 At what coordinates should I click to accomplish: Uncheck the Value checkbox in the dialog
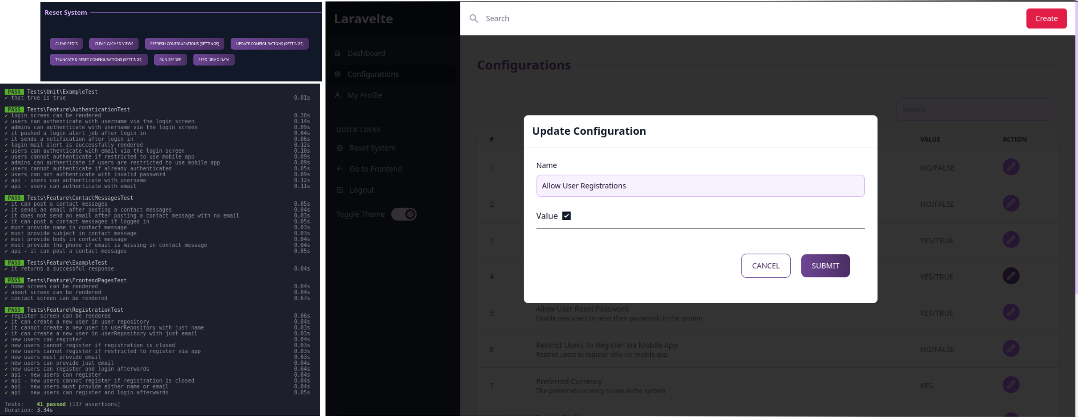tap(566, 216)
